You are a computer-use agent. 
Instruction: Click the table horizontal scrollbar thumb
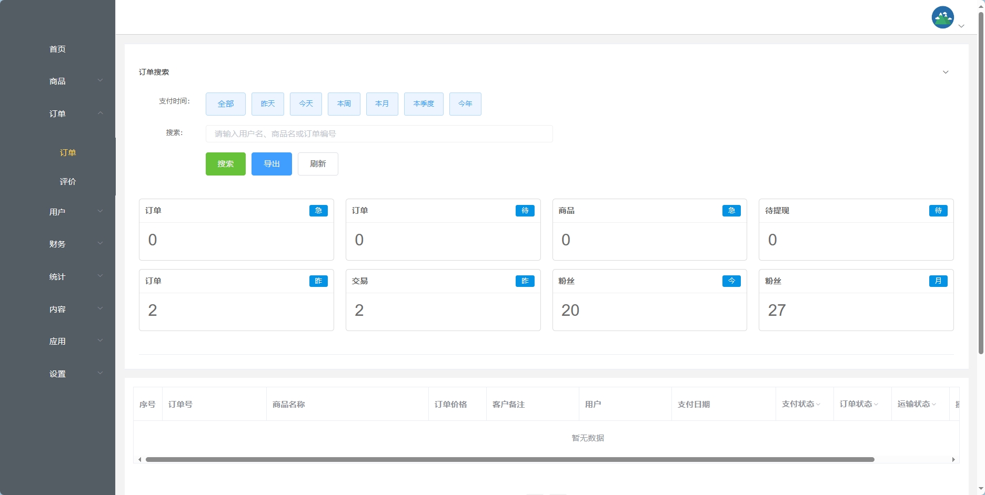[510, 459]
